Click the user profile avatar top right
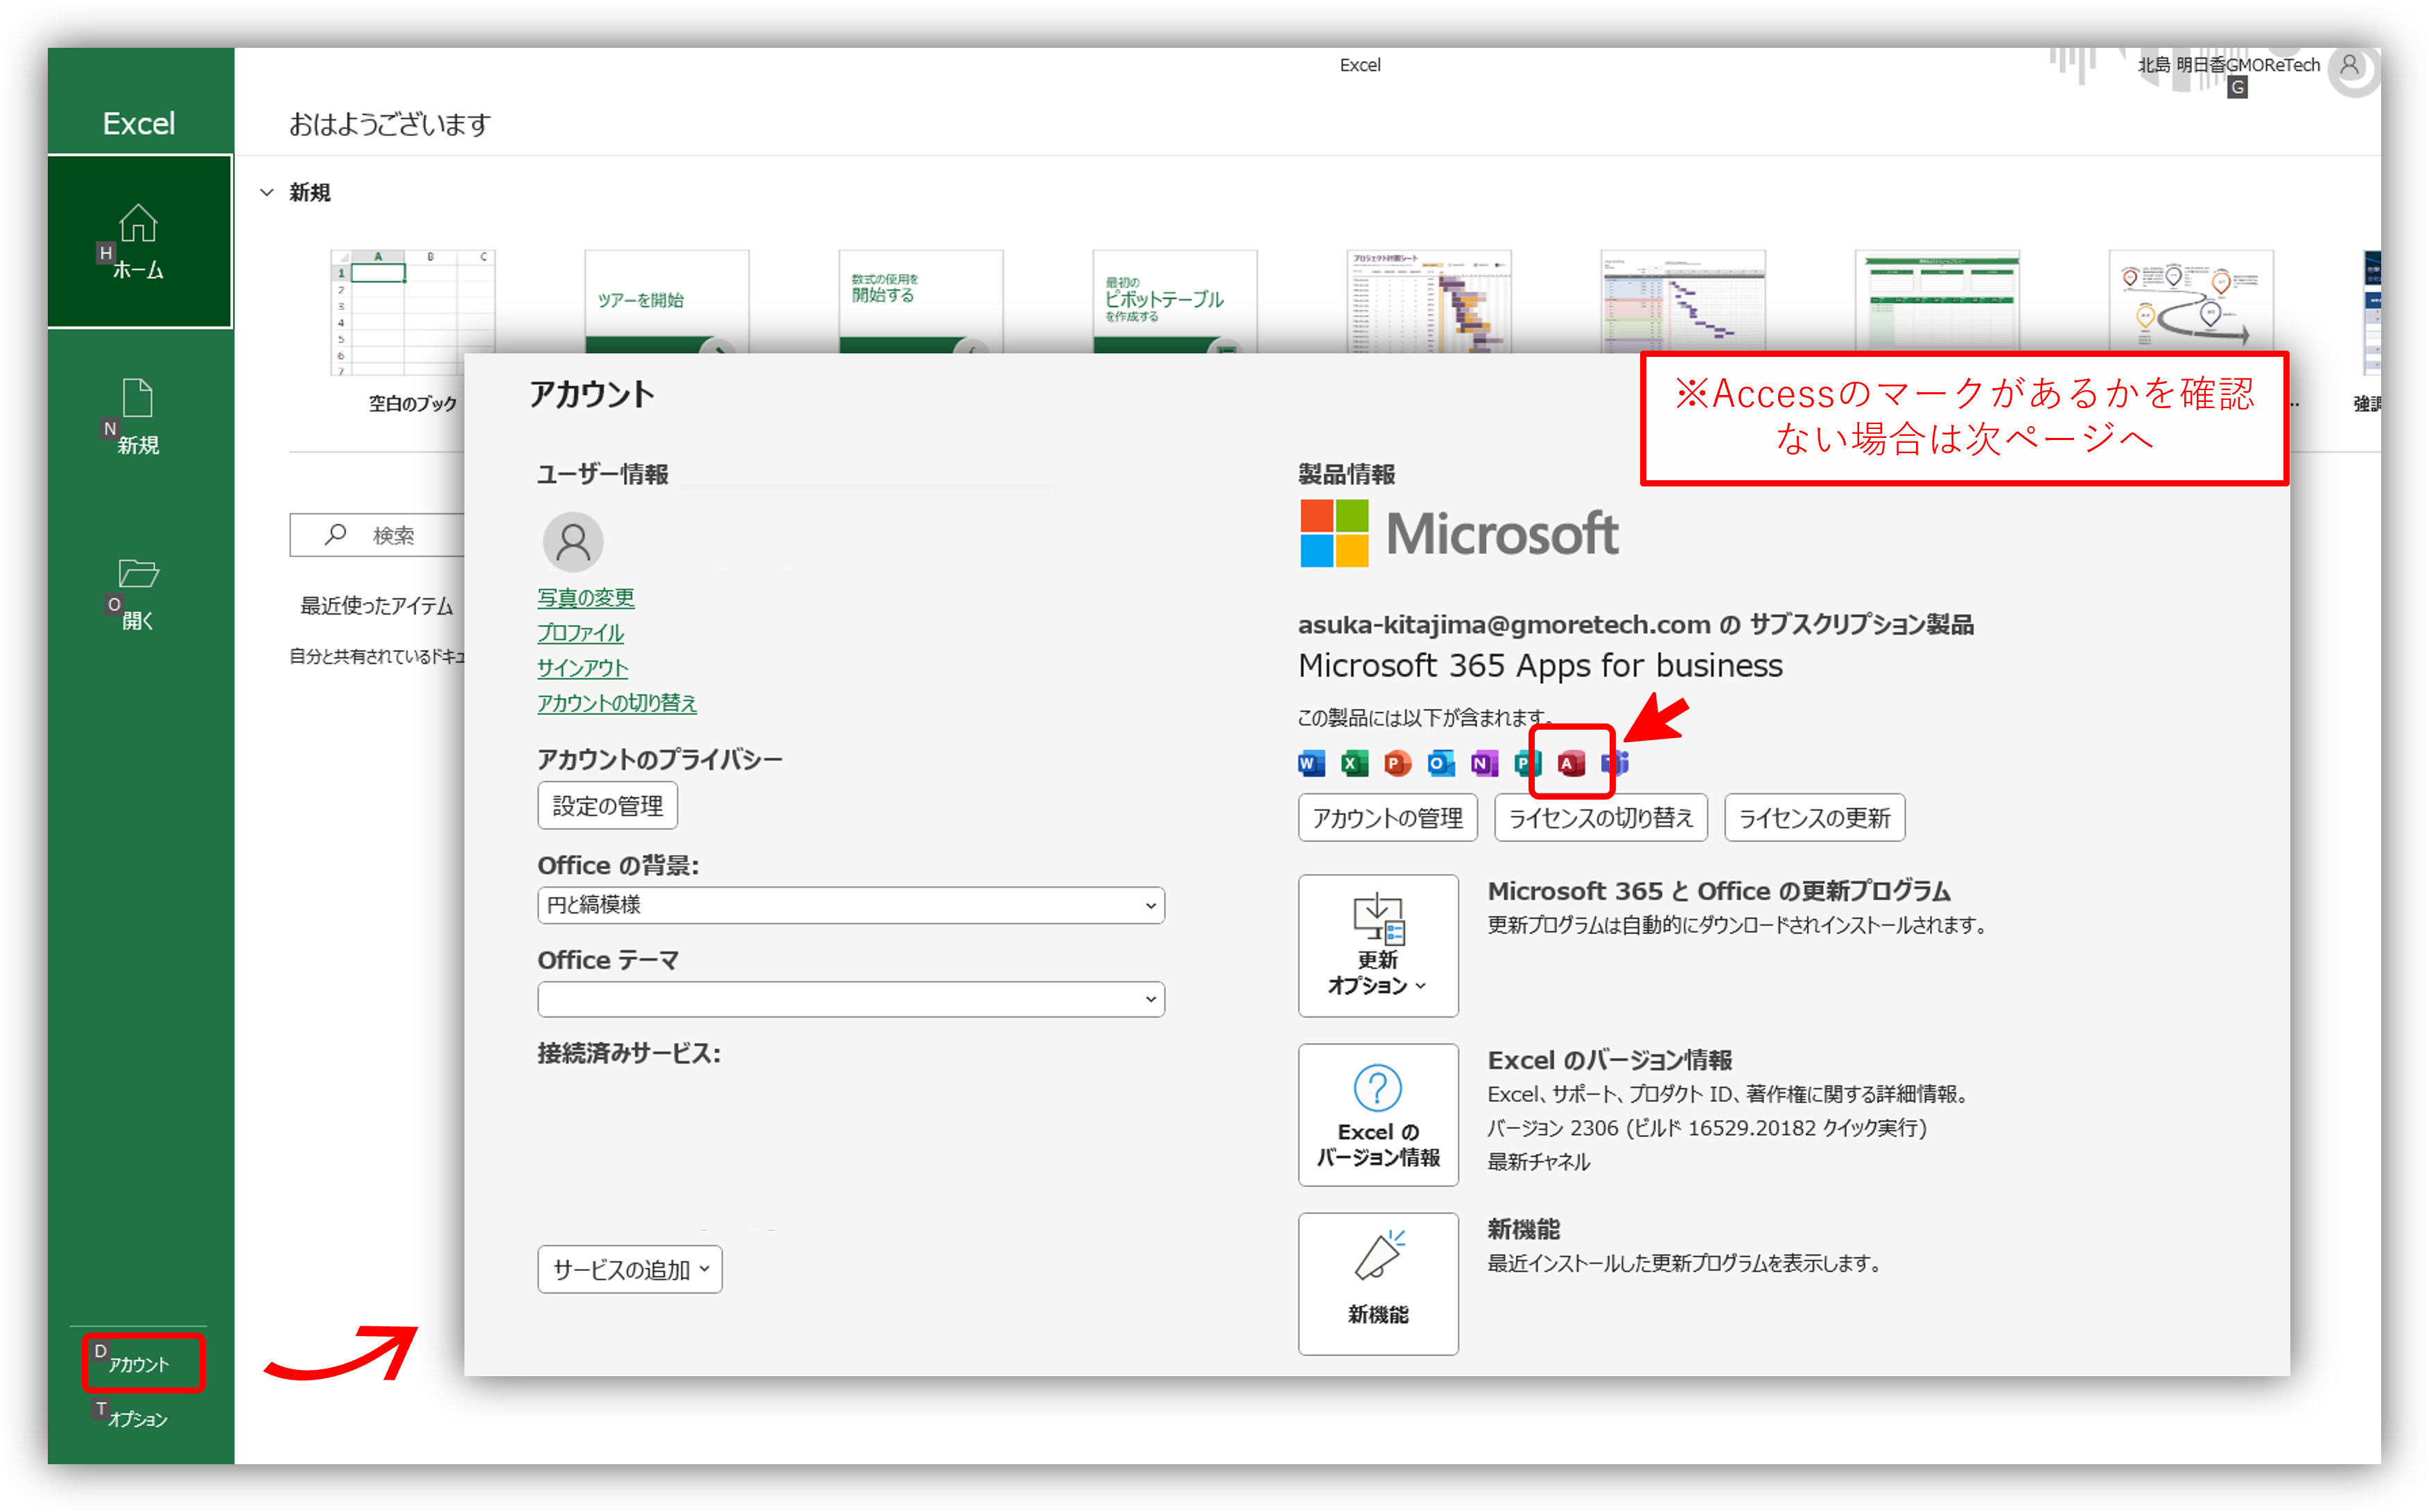The width and height of the screenshot is (2429, 1512). [x=2353, y=68]
